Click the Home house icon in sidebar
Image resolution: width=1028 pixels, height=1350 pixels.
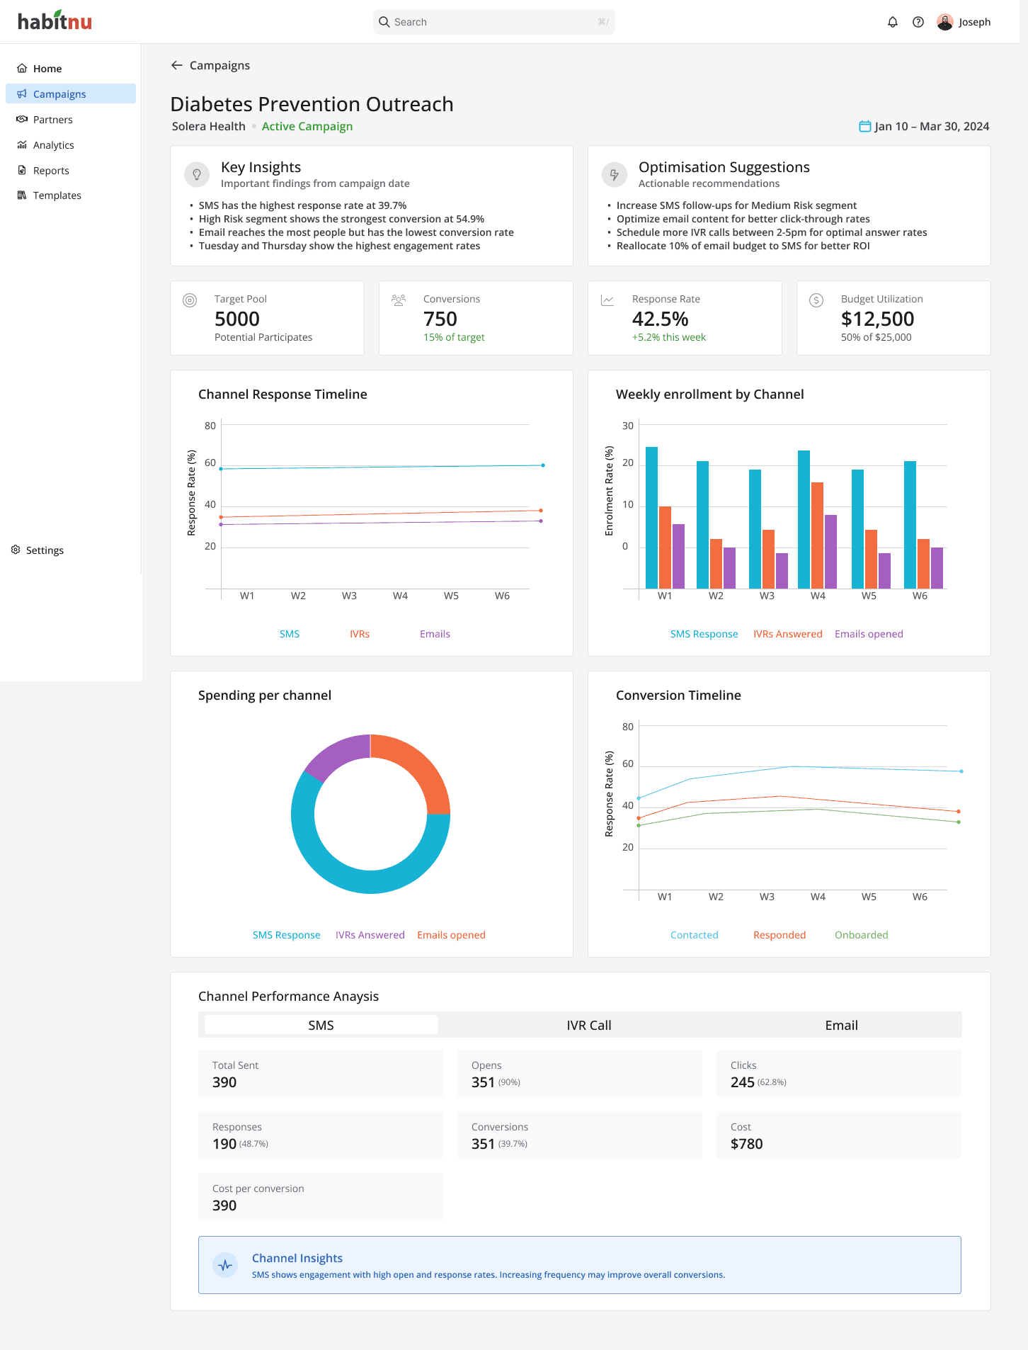[x=22, y=69]
